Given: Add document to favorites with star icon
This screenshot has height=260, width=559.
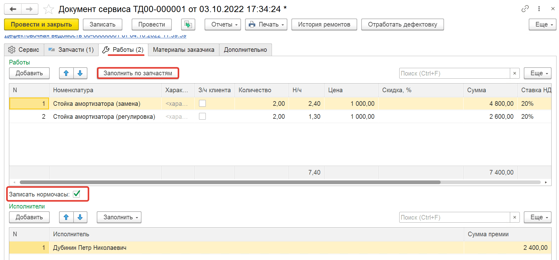Looking at the screenshot, I should pyautogui.click(x=49, y=9).
